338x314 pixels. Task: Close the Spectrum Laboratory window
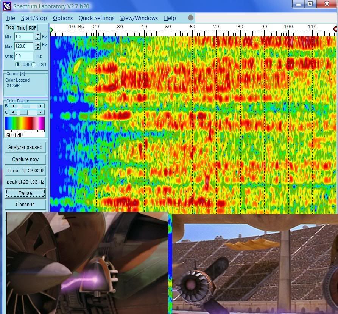pyautogui.click(x=327, y=4)
